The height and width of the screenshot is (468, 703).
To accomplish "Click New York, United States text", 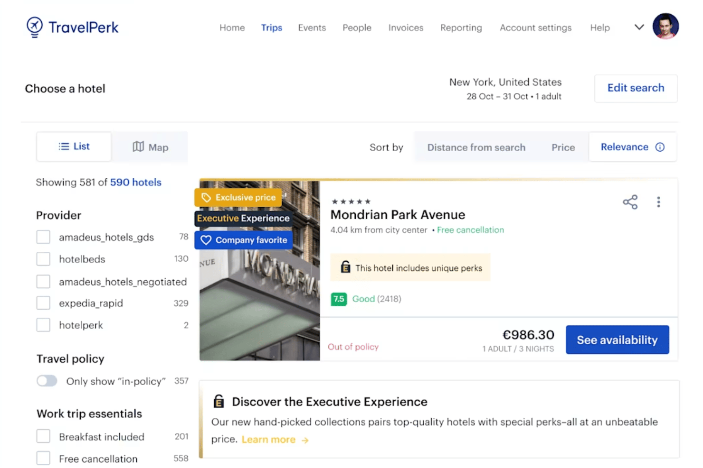I will (505, 82).
